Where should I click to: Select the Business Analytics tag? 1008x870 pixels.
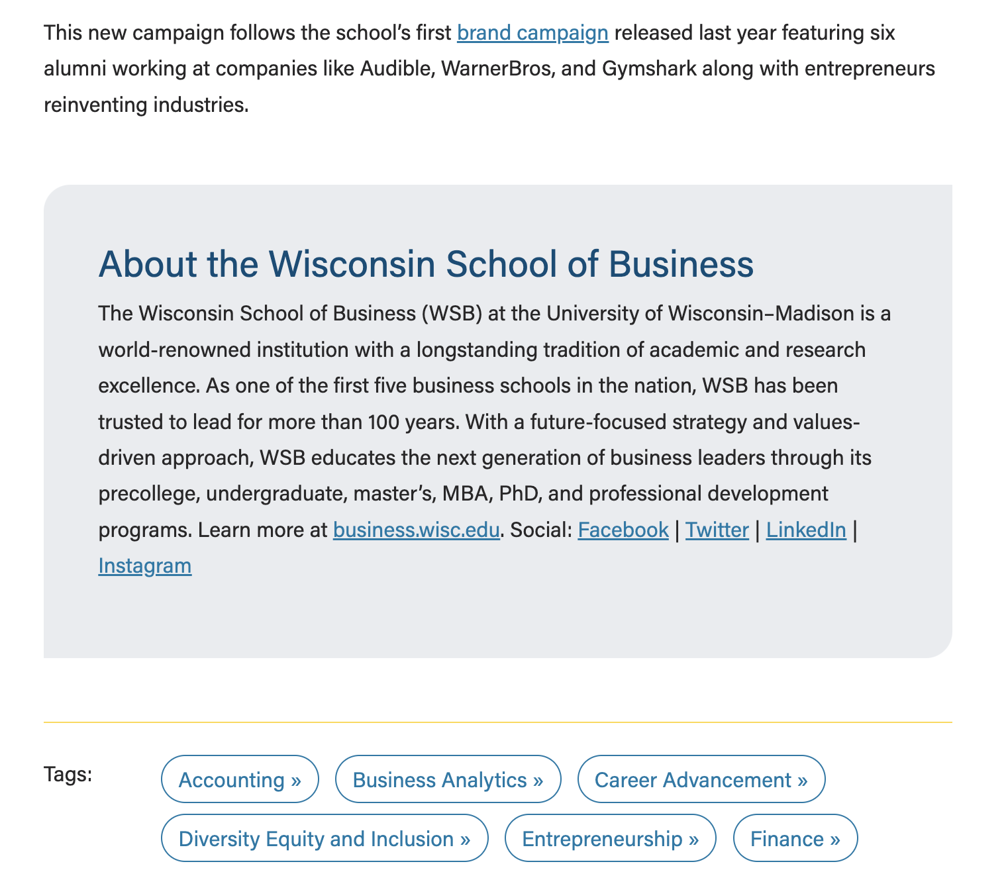[448, 779]
